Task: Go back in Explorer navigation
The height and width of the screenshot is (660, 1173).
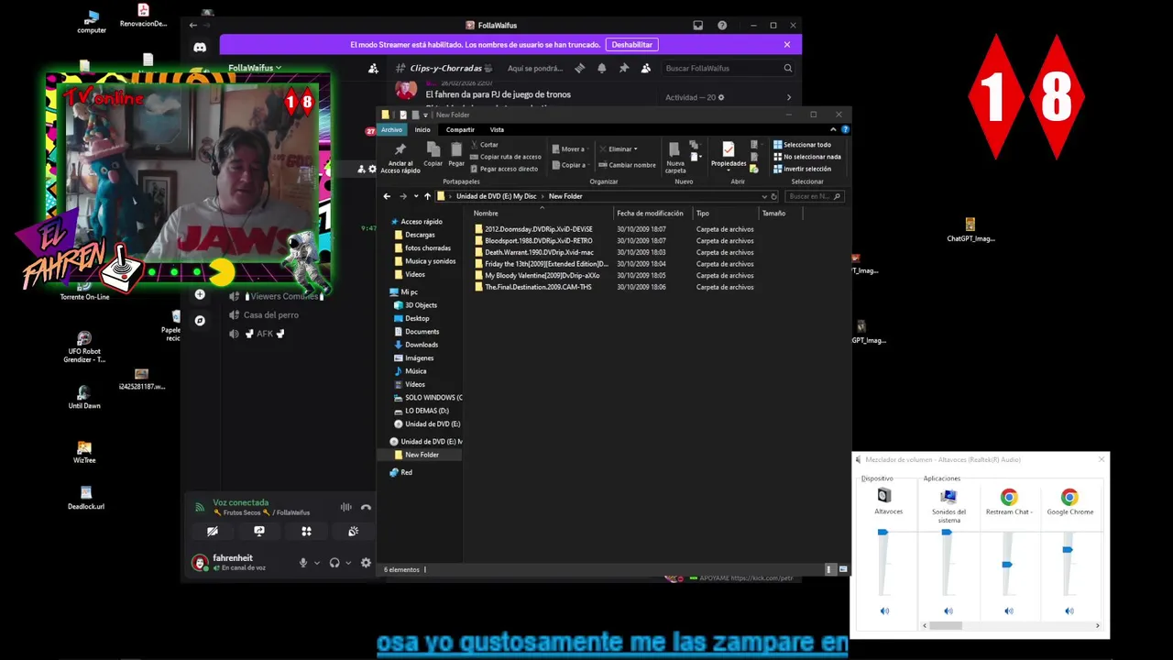Action: [x=387, y=196]
